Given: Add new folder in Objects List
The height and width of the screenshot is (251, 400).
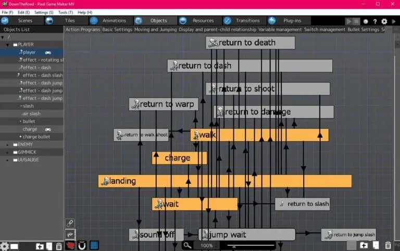Looking at the screenshot, I should pos(40,246).
